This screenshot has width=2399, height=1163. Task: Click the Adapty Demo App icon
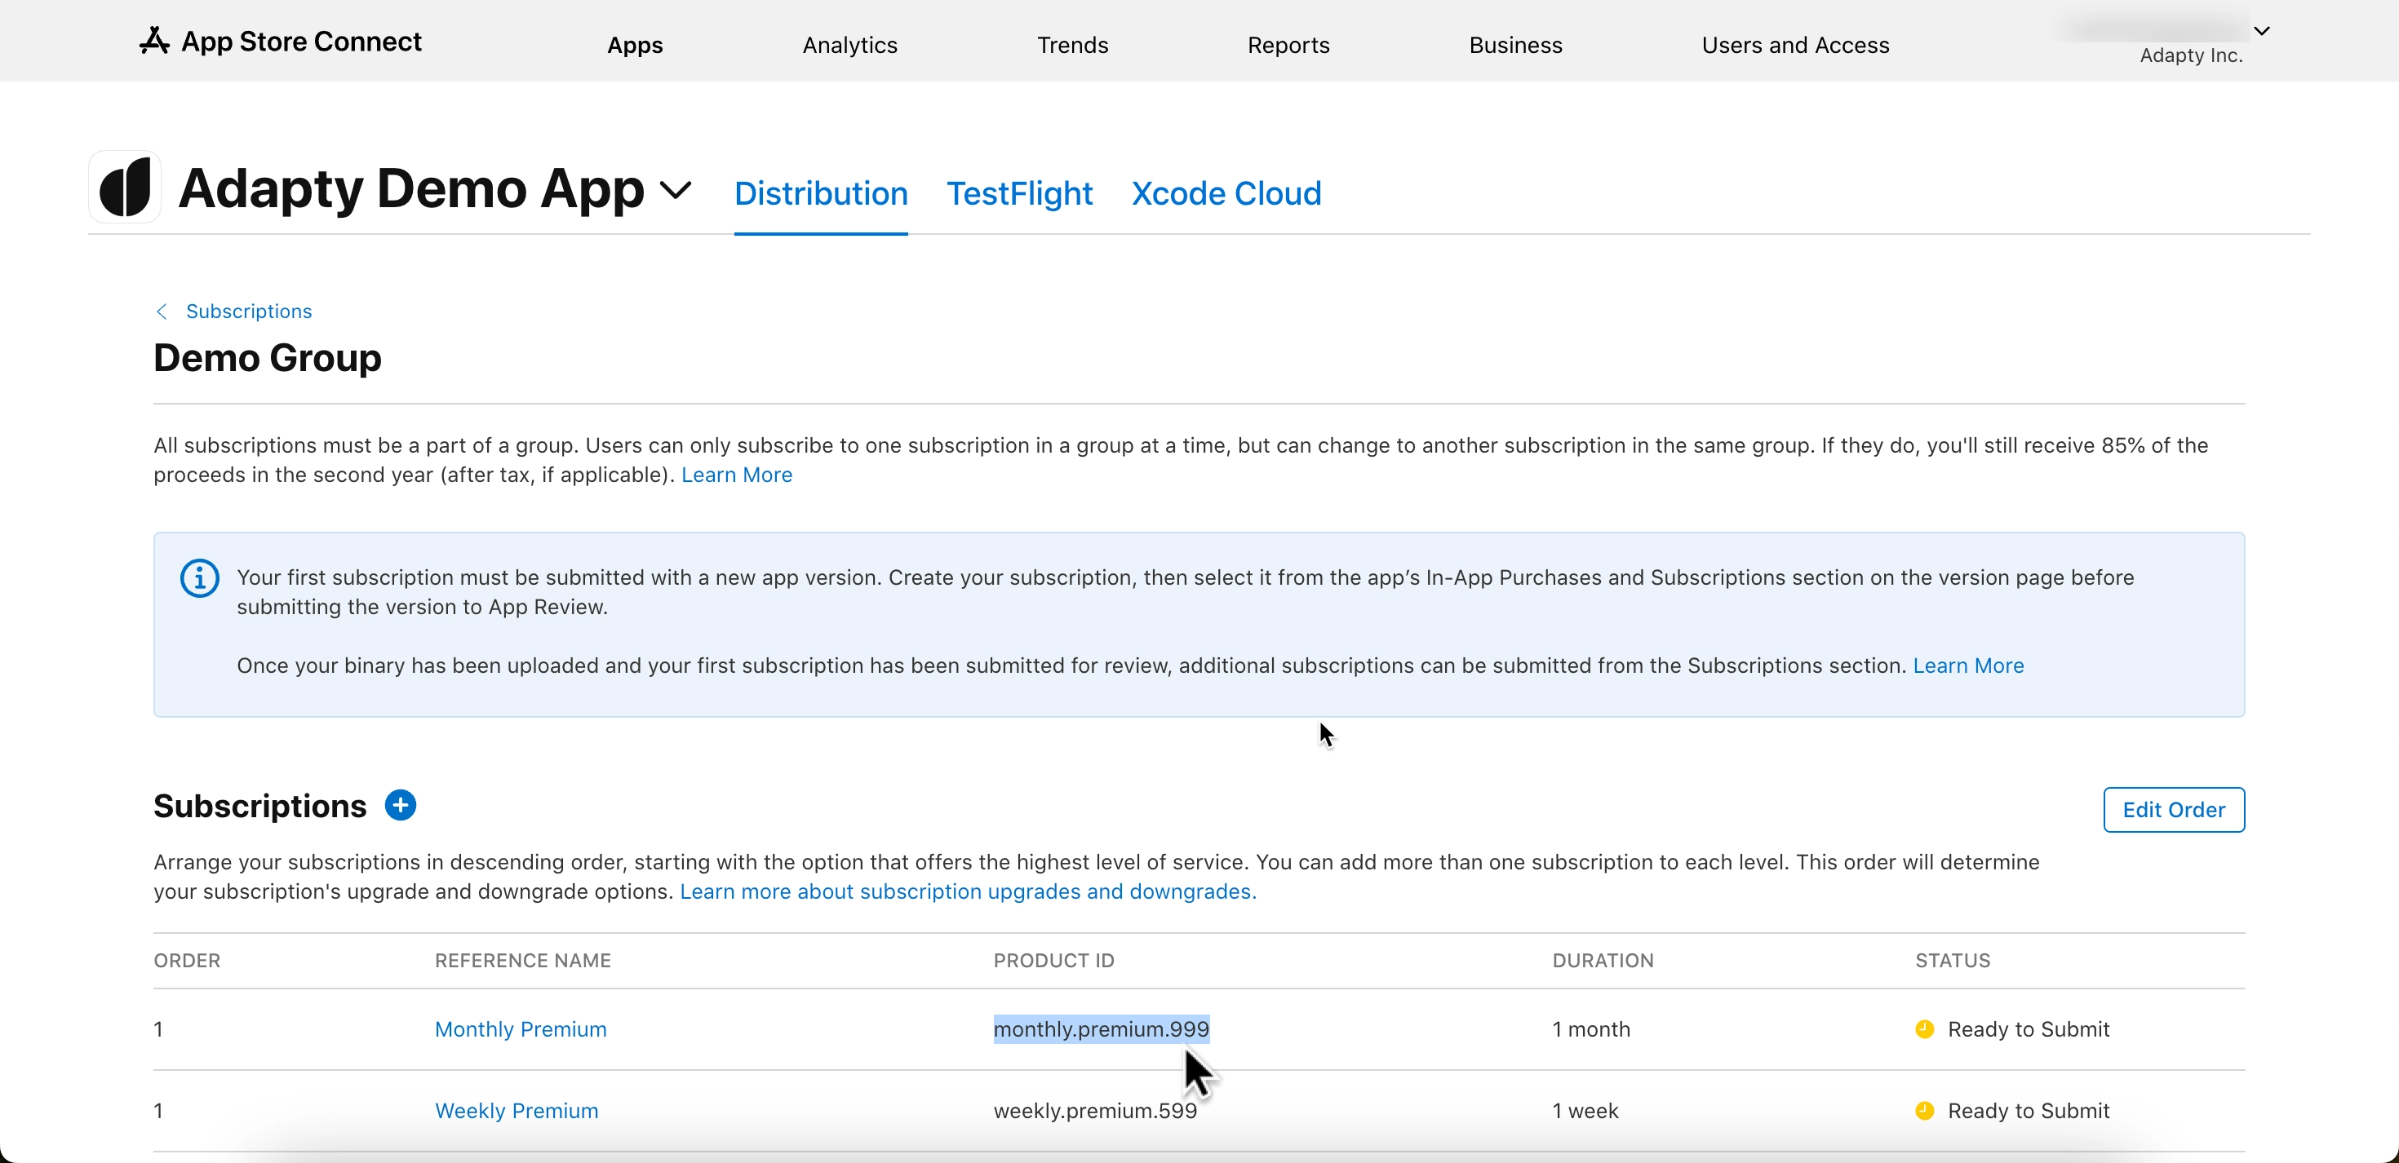coord(126,187)
